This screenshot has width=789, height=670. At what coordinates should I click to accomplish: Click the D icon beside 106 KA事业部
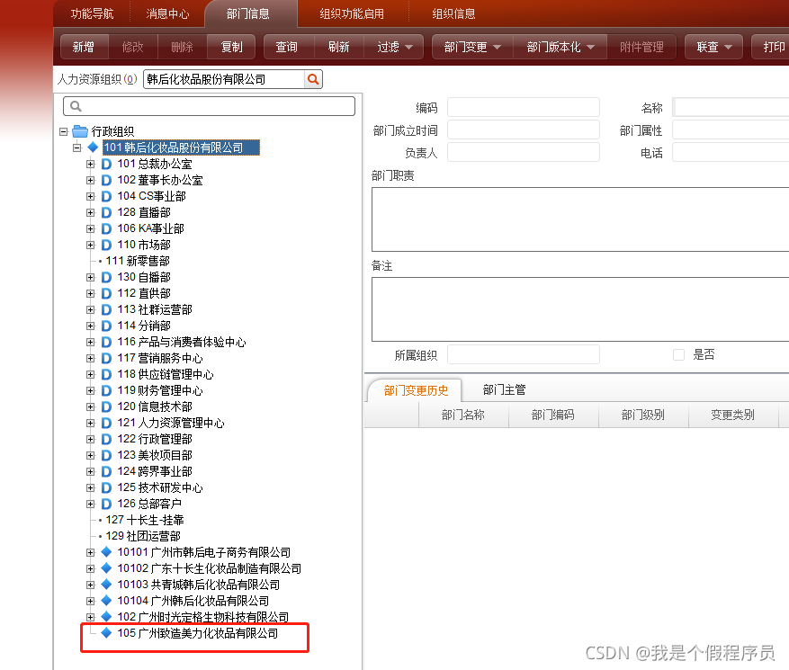[106, 228]
